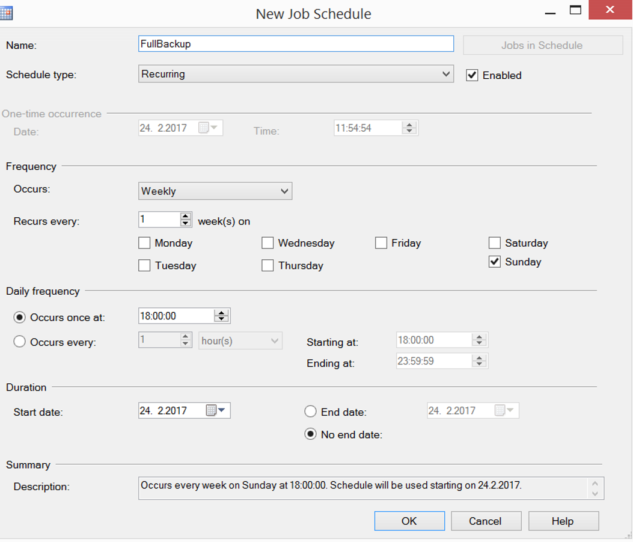Enable the Friday checkbox
The image size is (633, 542).
381,243
